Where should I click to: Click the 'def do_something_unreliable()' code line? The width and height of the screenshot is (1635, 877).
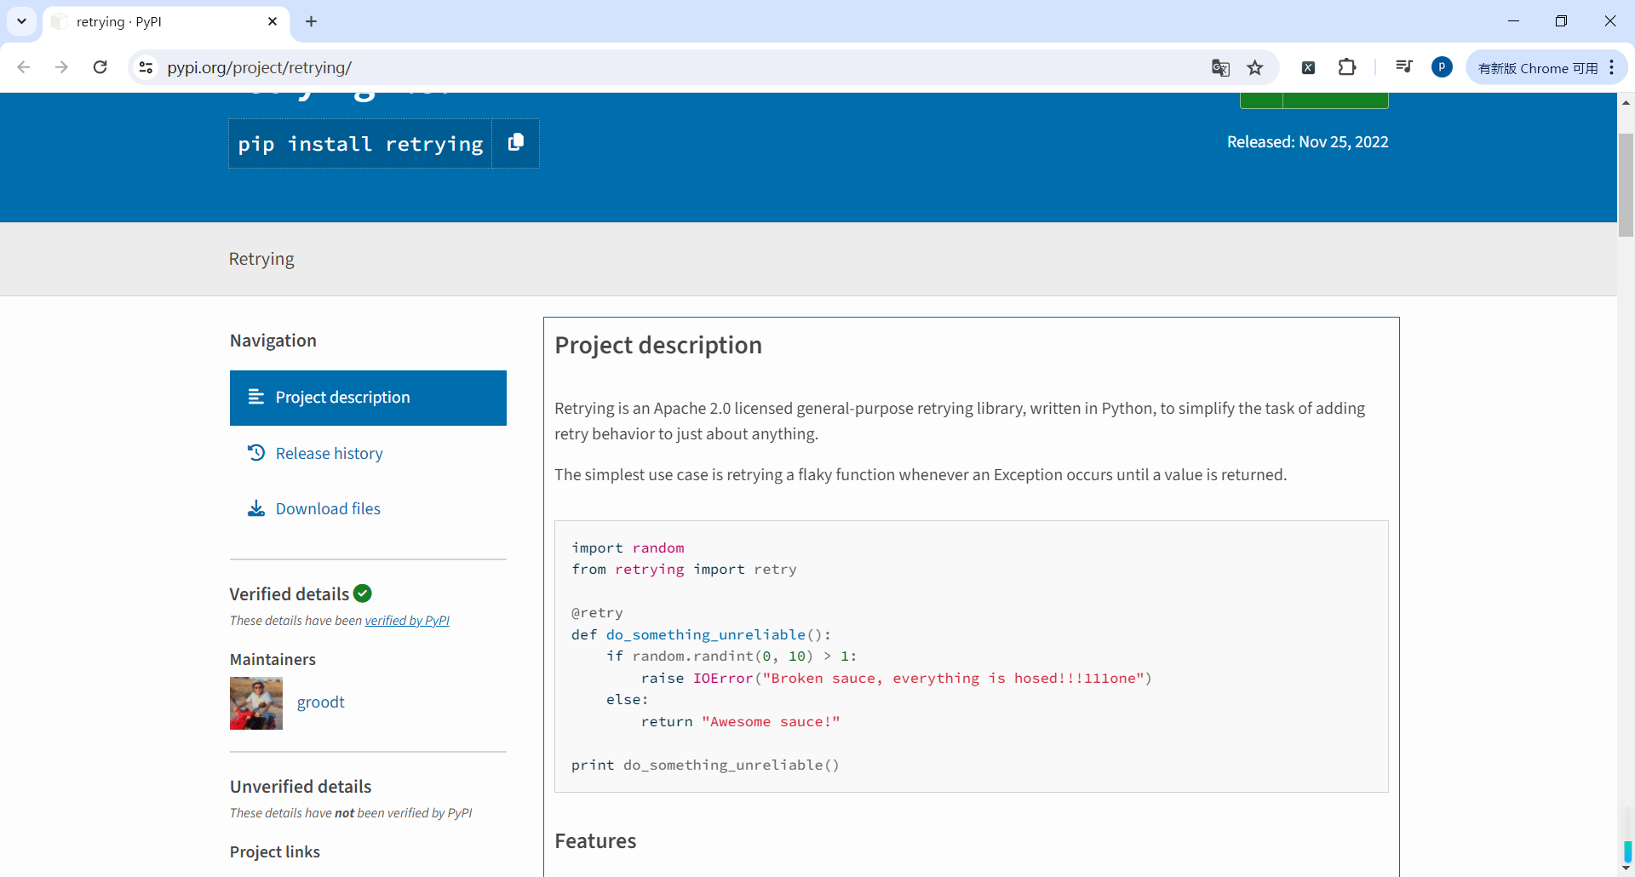(x=701, y=635)
